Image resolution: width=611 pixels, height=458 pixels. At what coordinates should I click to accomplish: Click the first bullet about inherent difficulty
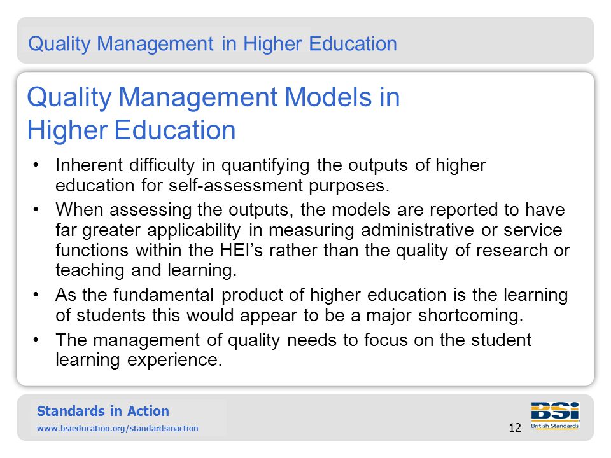click(270, 176)
